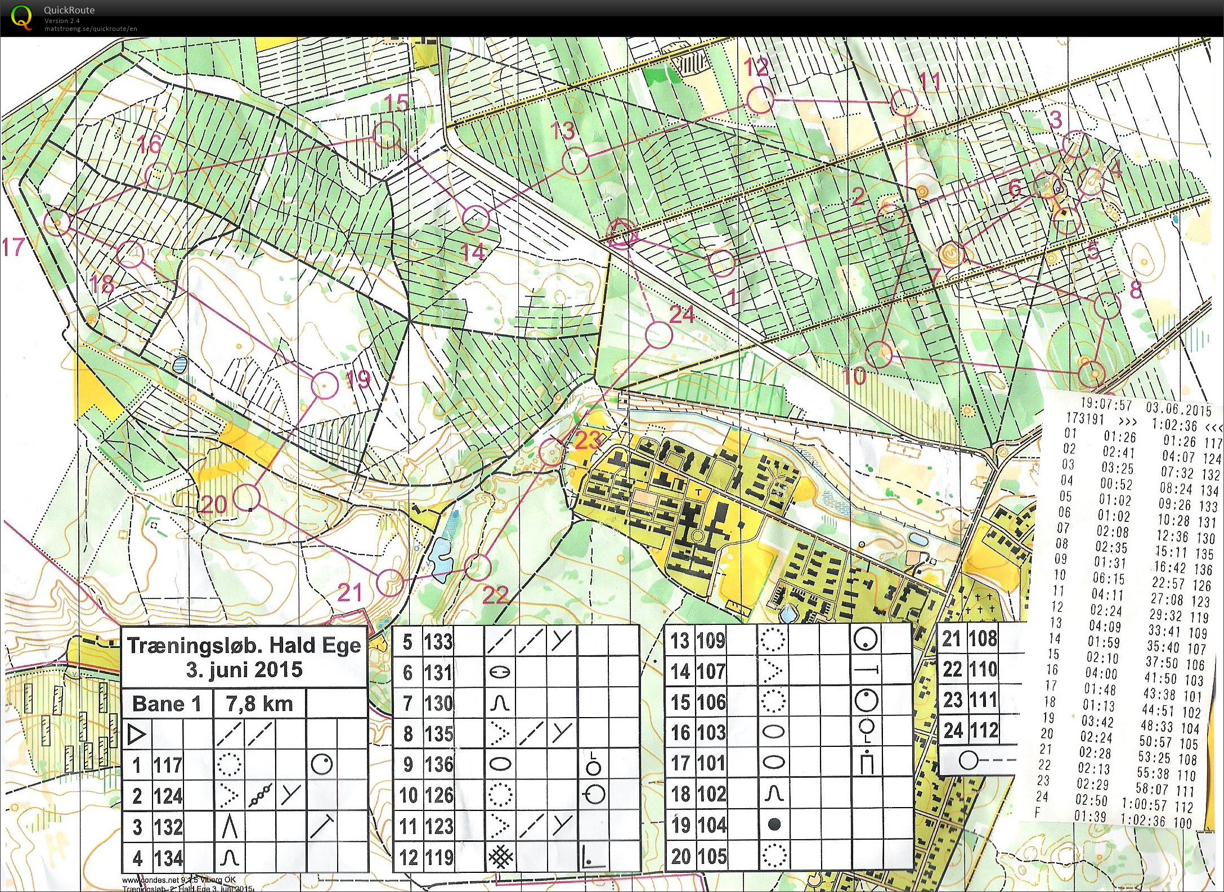Select control circle 1 on the map
Image resolution: width=1224 pixels, height=892 pixels.
tap(721, 263)
